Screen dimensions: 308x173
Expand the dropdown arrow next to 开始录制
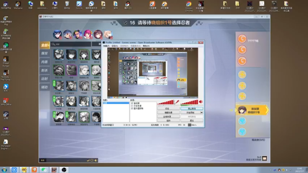click(x=201, y=113)
